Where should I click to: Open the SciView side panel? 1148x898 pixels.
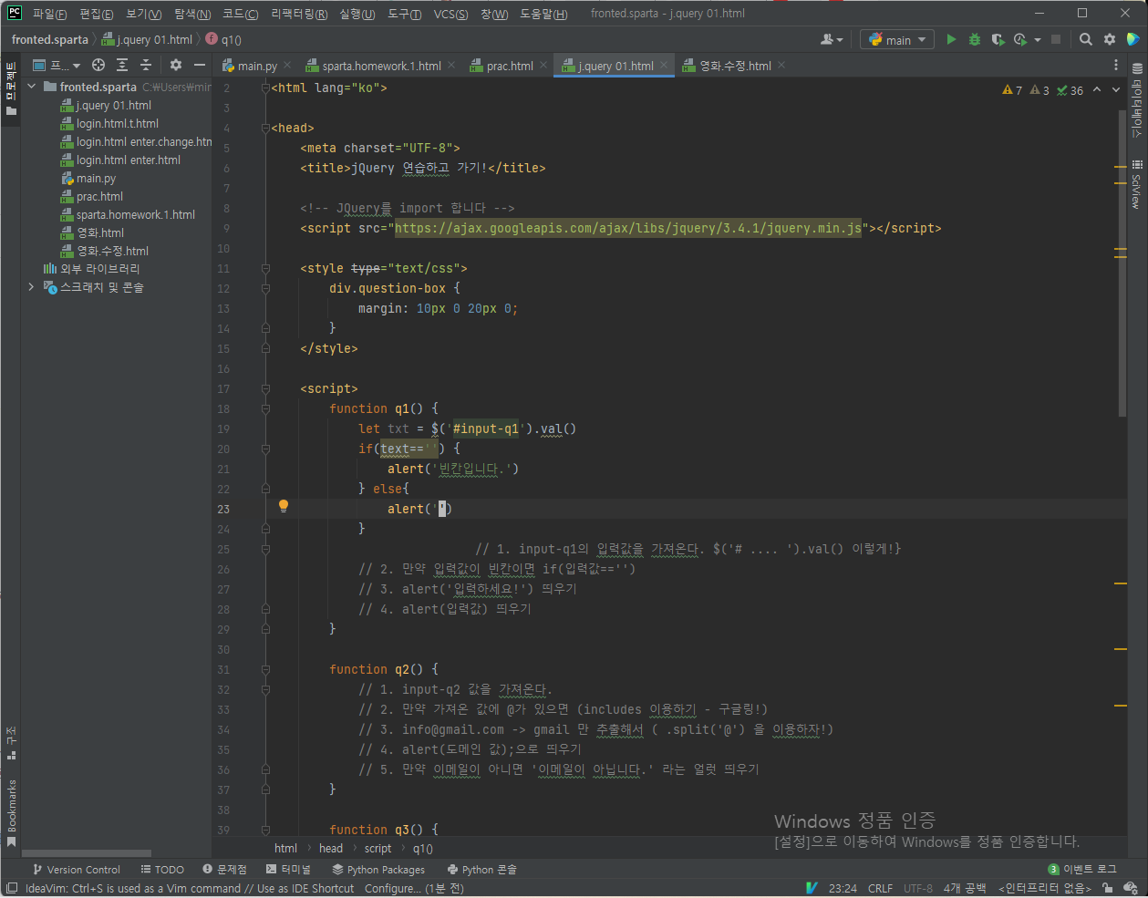[1137, 184]
